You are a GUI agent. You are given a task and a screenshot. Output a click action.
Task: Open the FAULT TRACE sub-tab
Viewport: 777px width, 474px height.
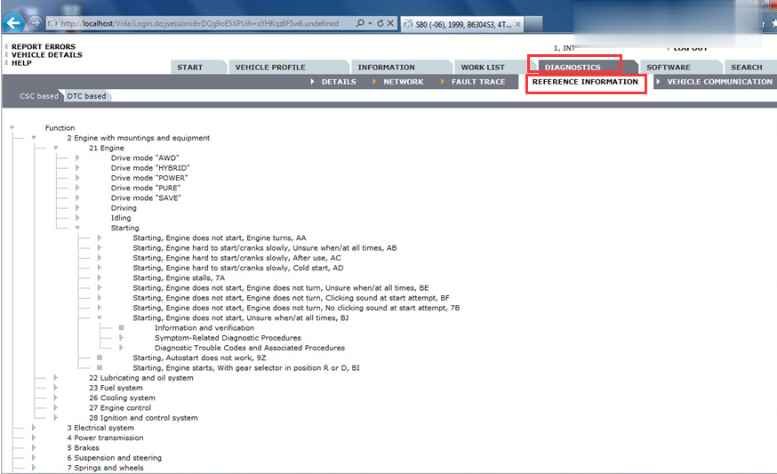click(x=478, y=82)
